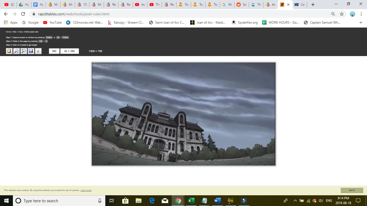Click the browser forward arrow
This screenshot has height=206, width=367.
click(15, 14)
